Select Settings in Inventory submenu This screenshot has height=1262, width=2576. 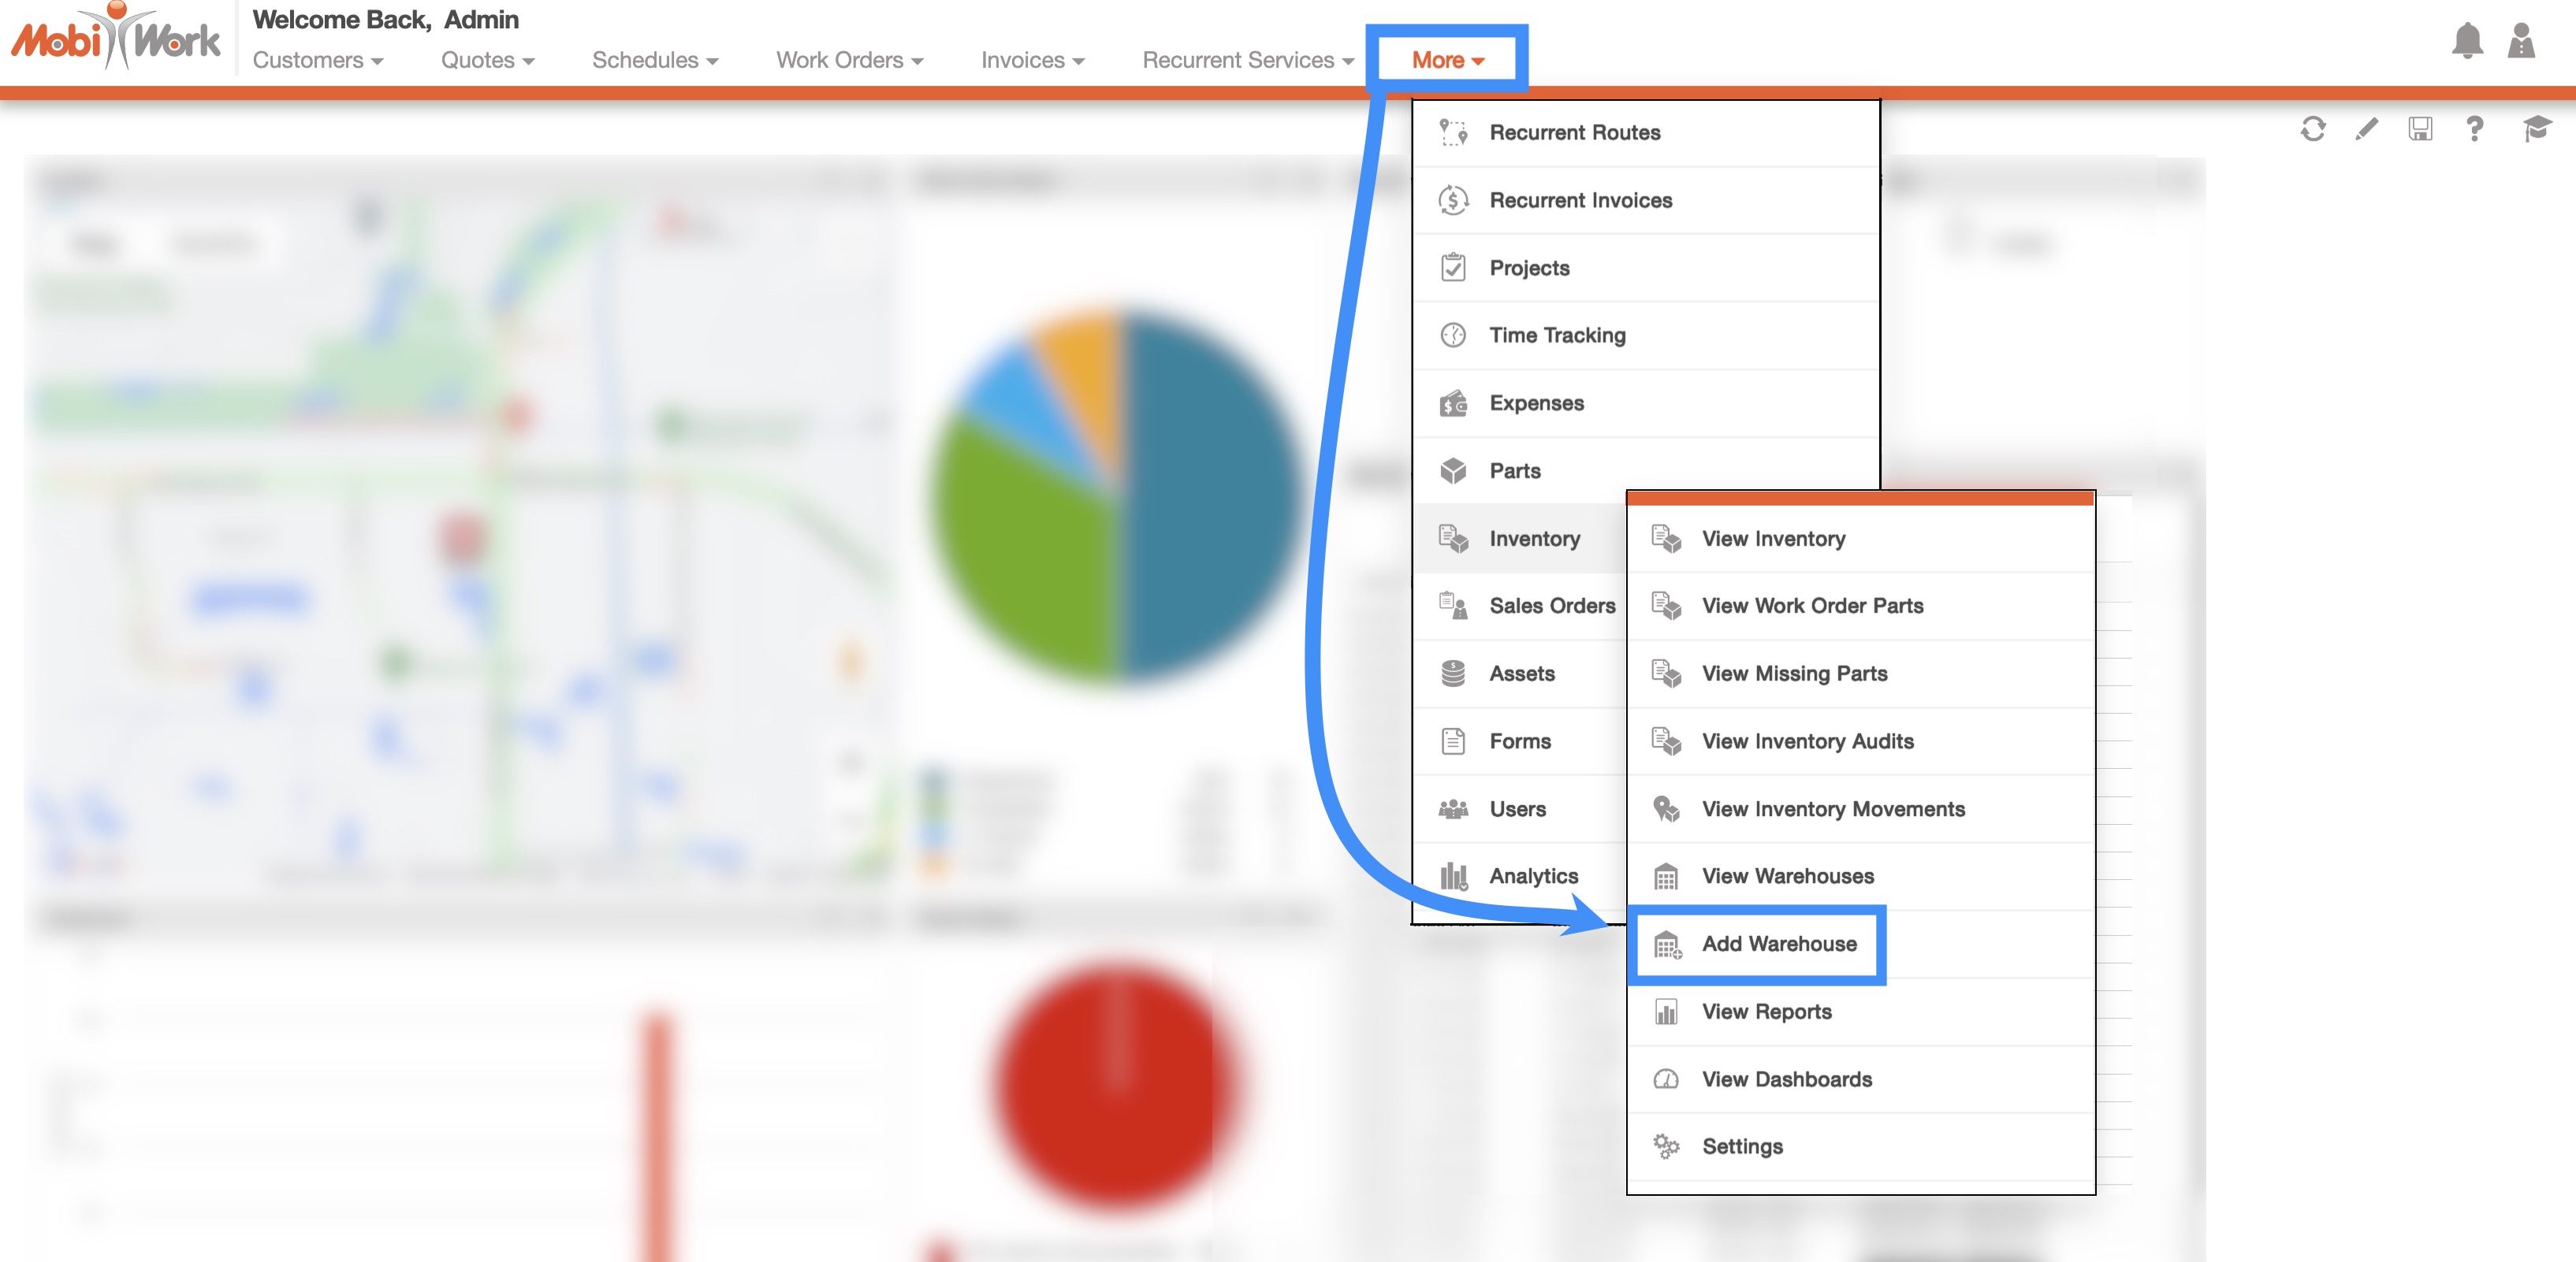(1741, 1147)
